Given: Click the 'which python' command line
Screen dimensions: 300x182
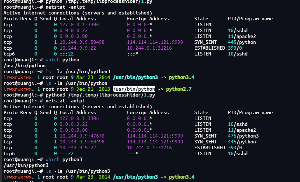Looking at the screenshot, I should click(62, 60).
